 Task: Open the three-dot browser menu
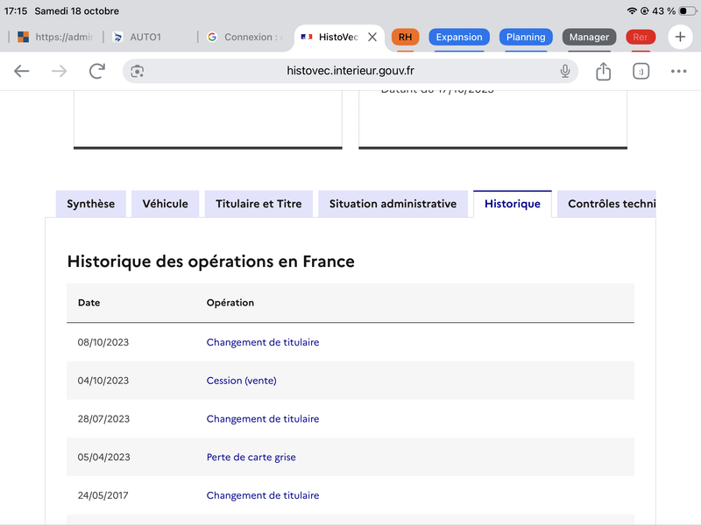pyautogui.click(x=678, y=72)
